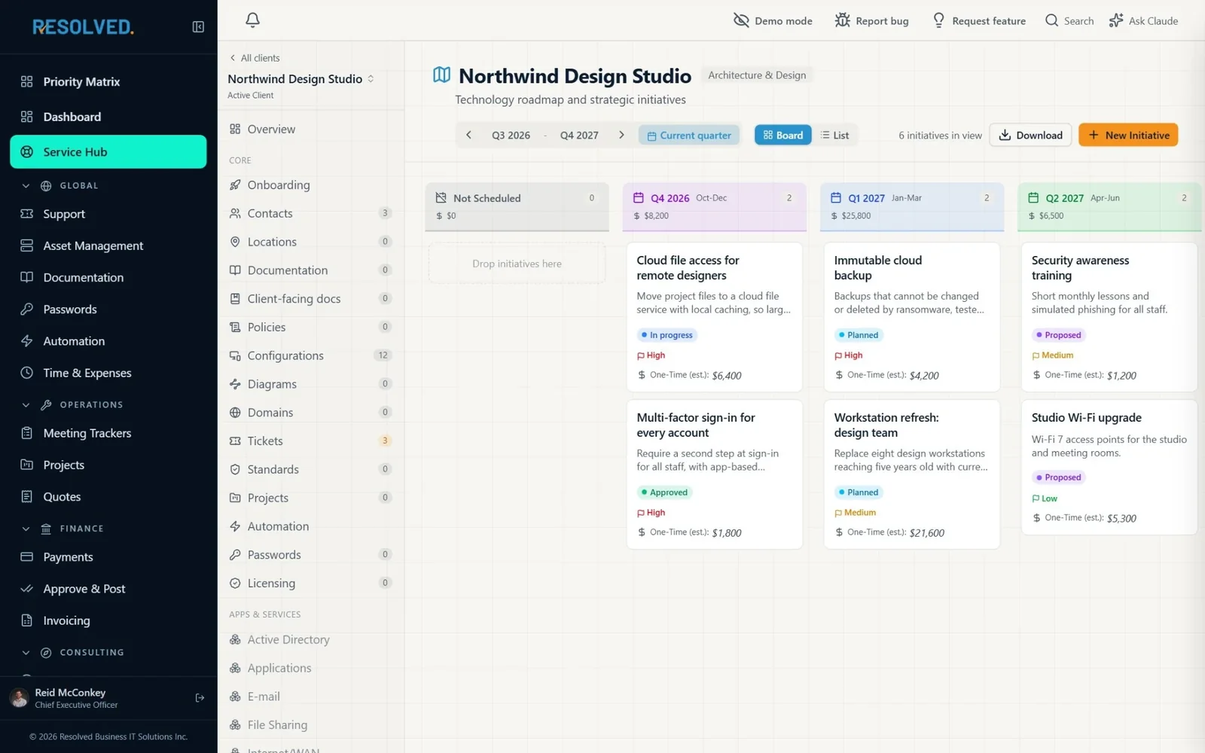
Task: Open Configurations section
Action: (310, 355)
